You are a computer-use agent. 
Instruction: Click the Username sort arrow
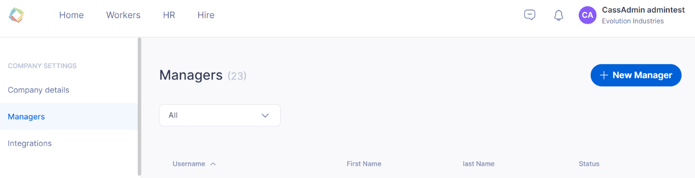click(x=213, y=164)
